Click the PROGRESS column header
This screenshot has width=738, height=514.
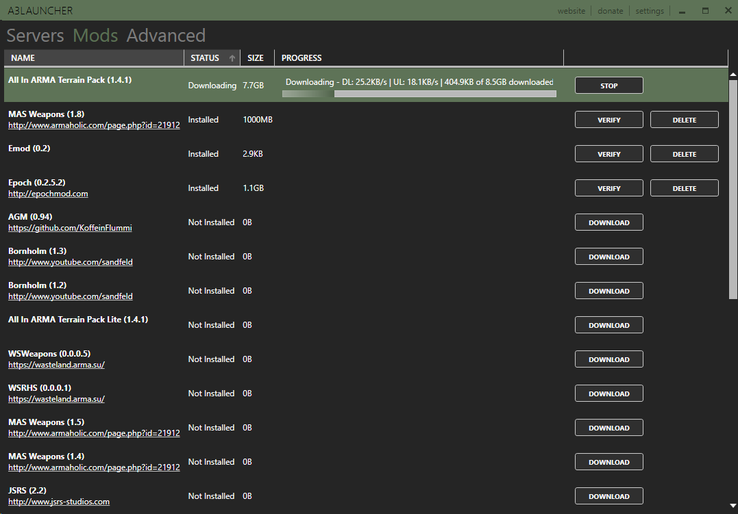coord(419,58)
